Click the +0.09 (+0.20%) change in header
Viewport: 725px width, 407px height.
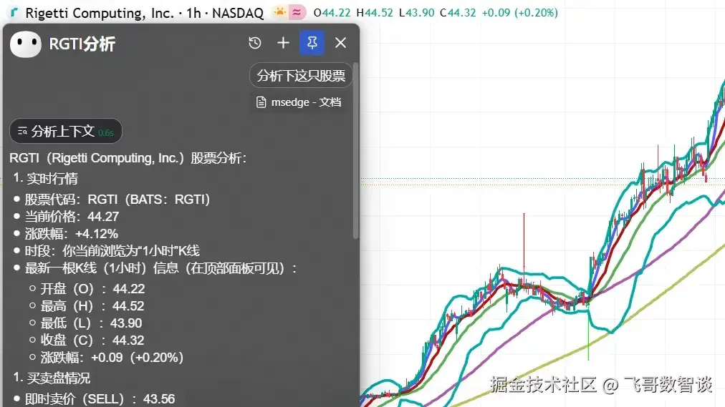[519, 12]
